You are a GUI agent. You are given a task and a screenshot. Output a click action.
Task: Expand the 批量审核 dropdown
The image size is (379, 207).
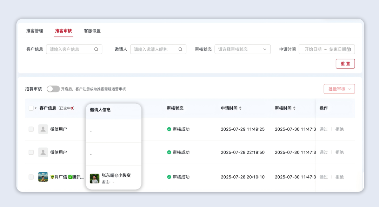[x=339, y=89]
